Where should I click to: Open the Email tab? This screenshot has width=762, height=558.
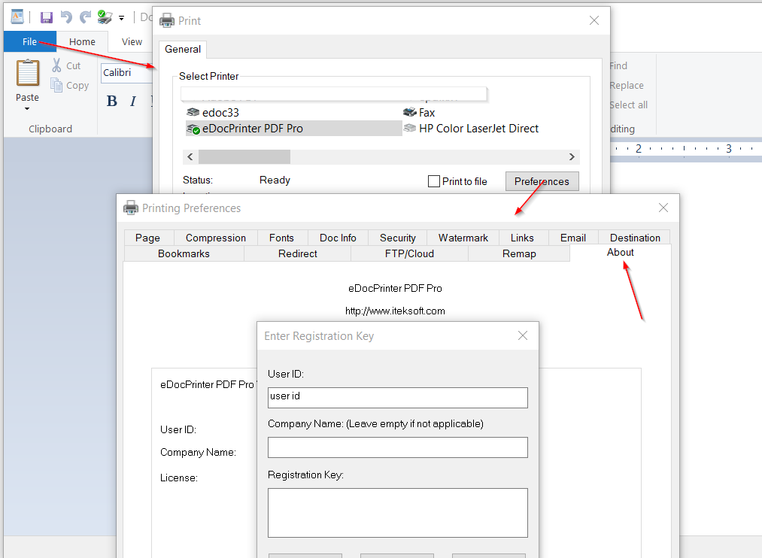(x=573, y=238)
